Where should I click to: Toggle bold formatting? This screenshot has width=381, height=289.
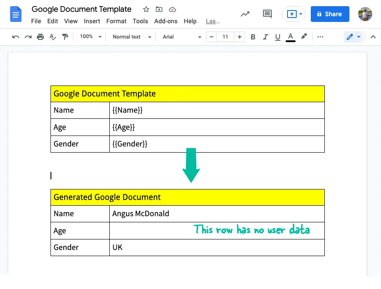click(x=253, y=37)
